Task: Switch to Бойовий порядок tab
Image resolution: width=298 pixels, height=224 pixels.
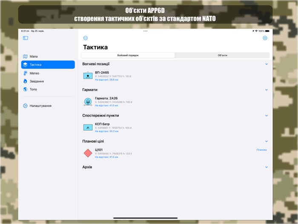Action: [128, 55]
